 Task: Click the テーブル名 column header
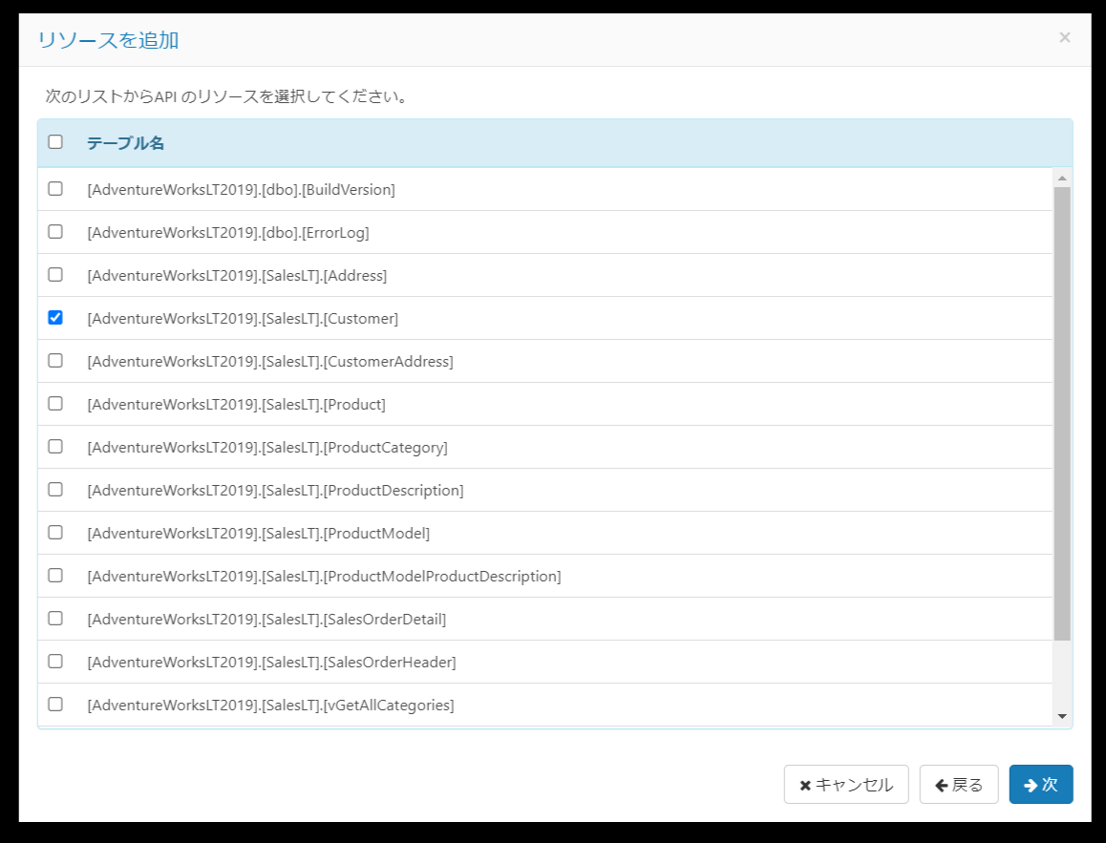pos(125,143)
